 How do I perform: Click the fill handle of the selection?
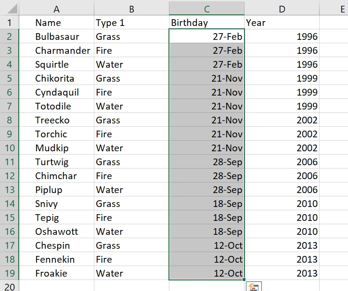(244, 279)
